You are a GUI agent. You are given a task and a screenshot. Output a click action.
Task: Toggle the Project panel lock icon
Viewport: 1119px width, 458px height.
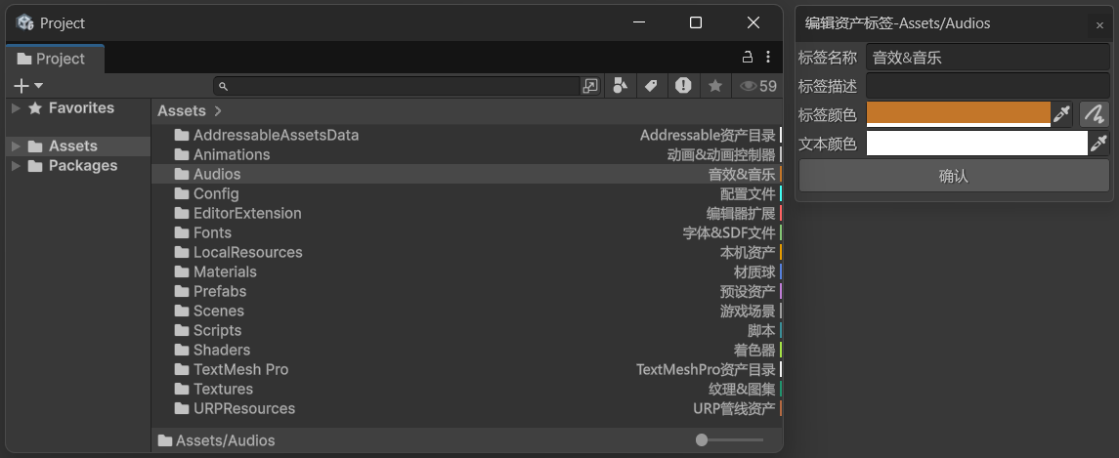(x=748, y=57)
